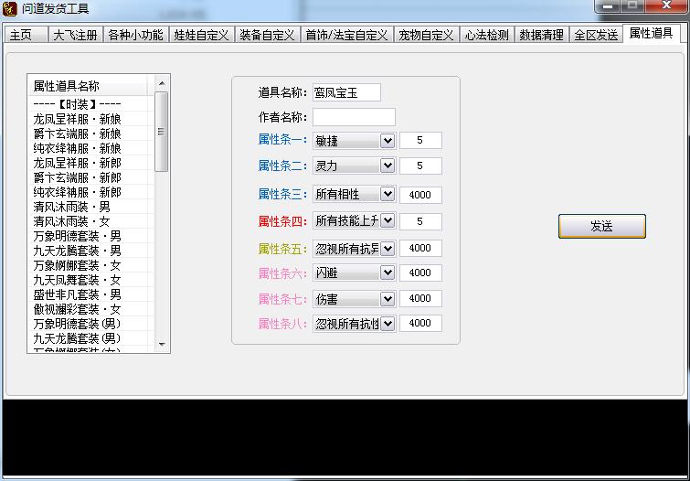Screen dimensions: 690x481
Task: Click the list's scroll-down arrow
Action: 163,345
